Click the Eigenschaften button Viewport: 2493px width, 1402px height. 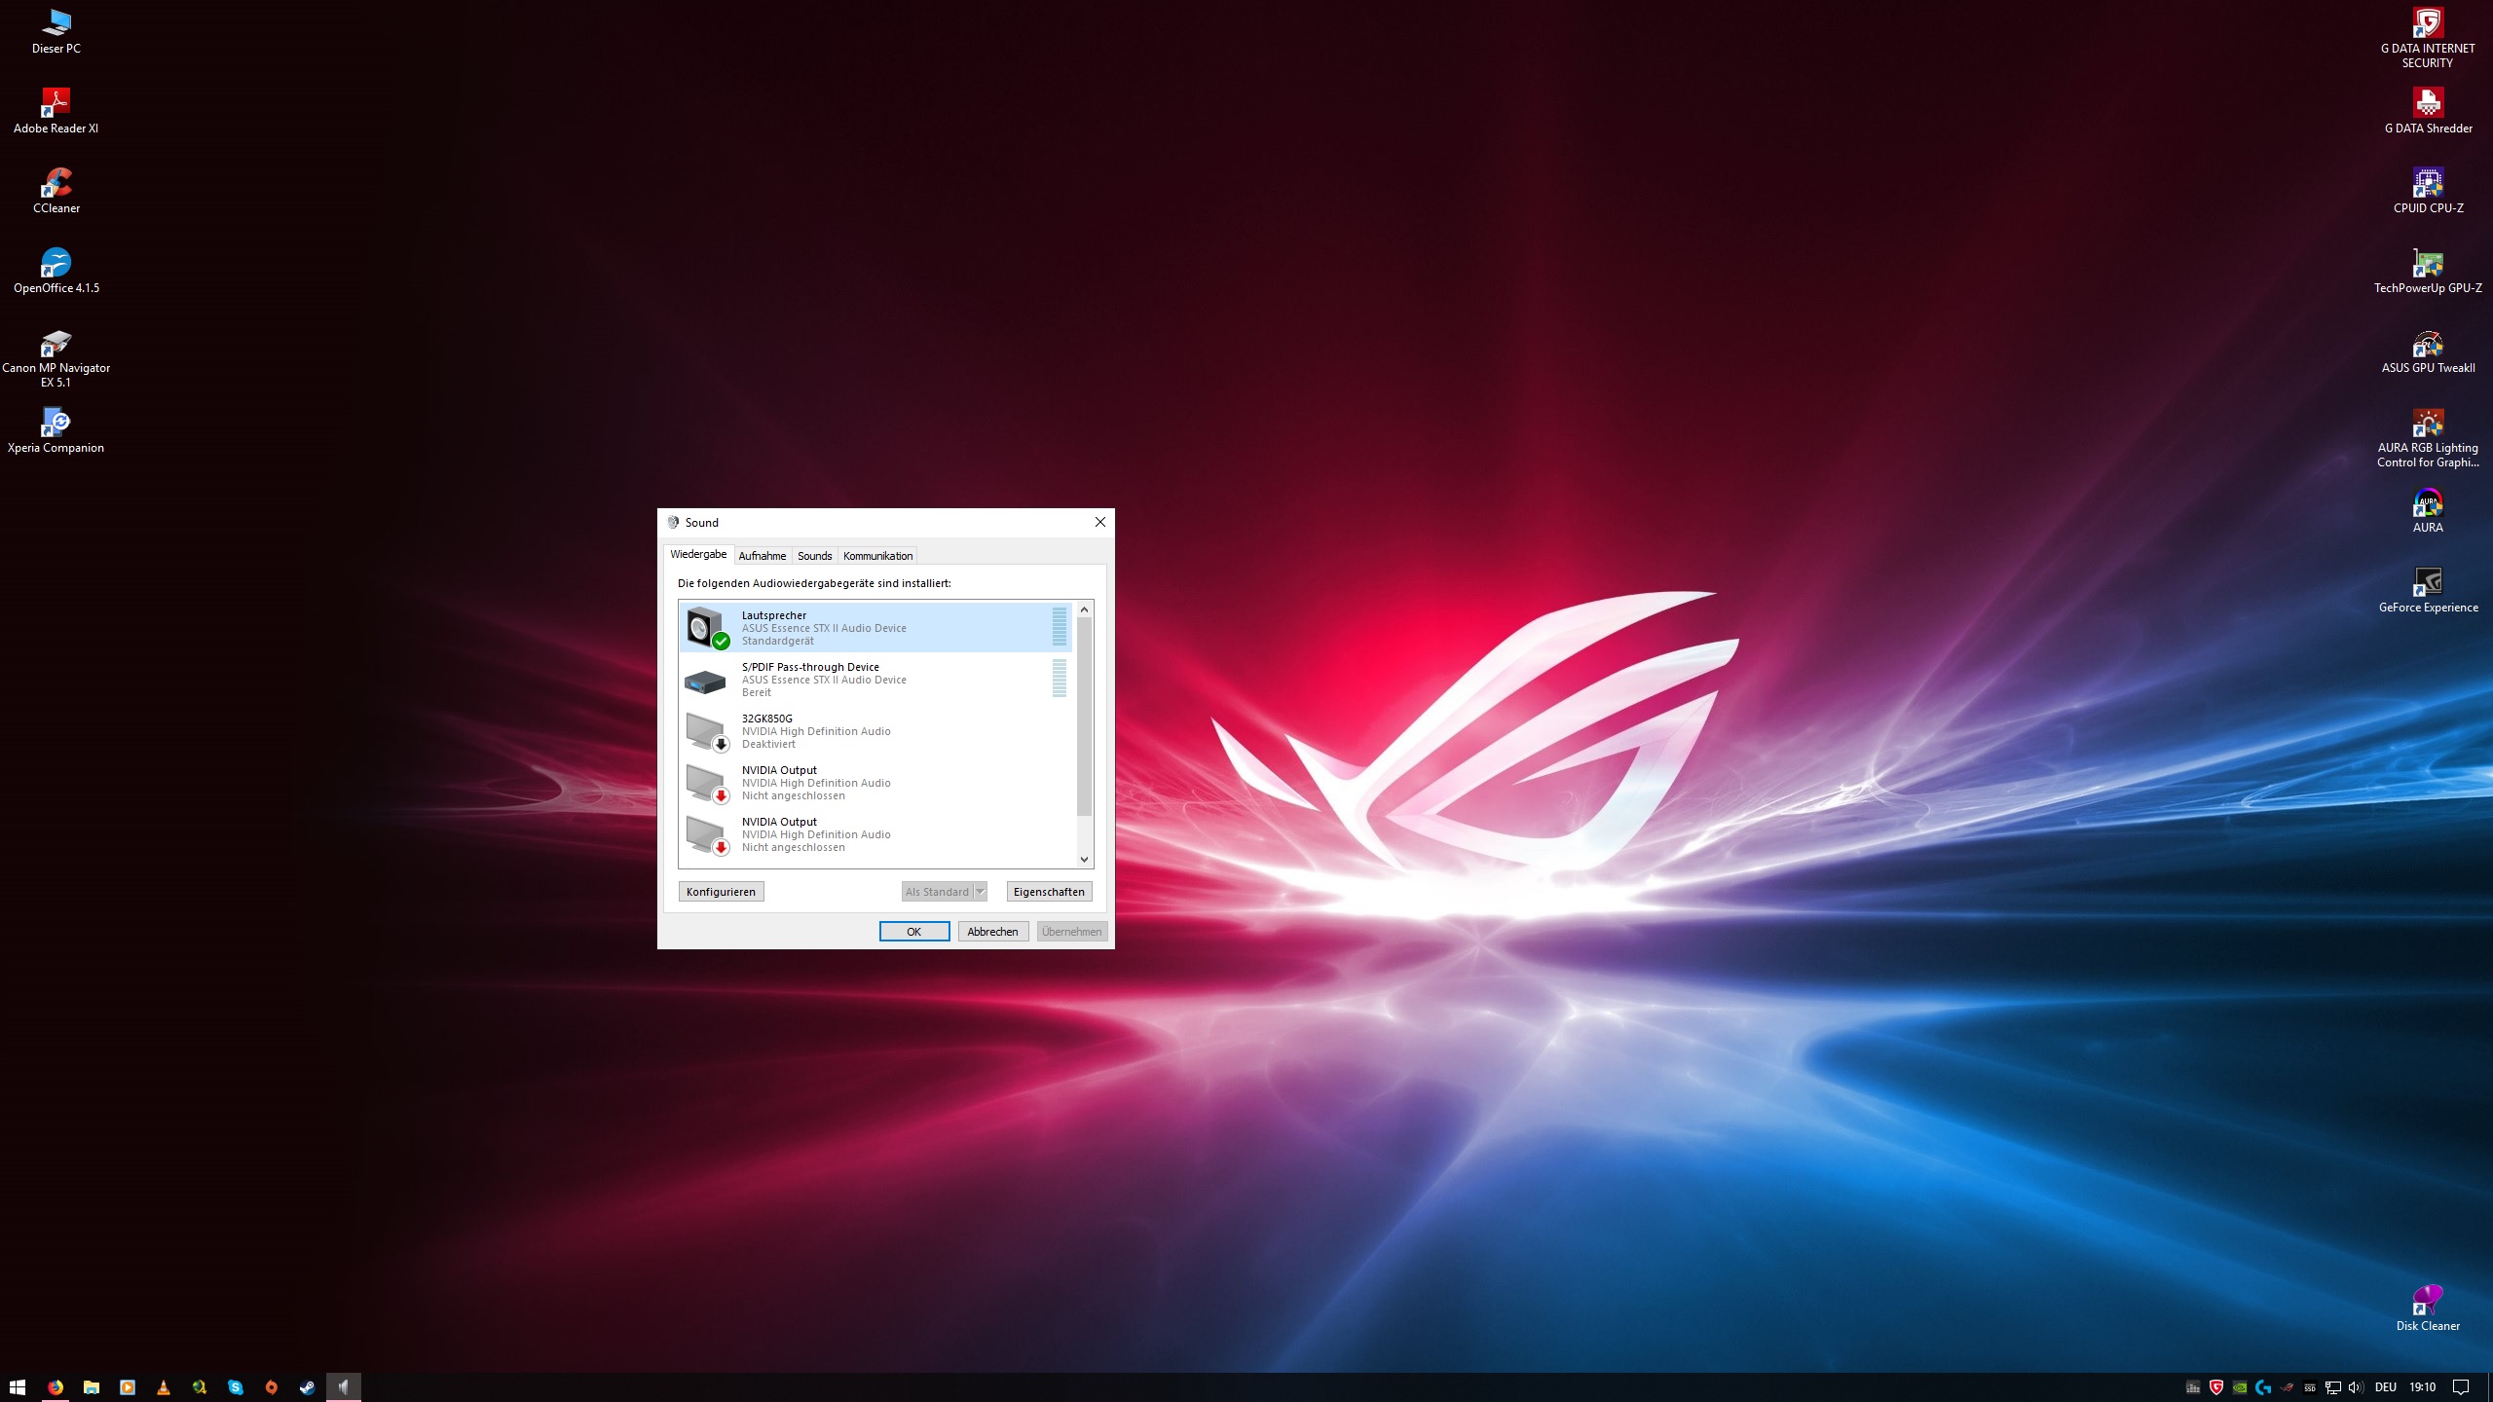[x=1049, y=892]
